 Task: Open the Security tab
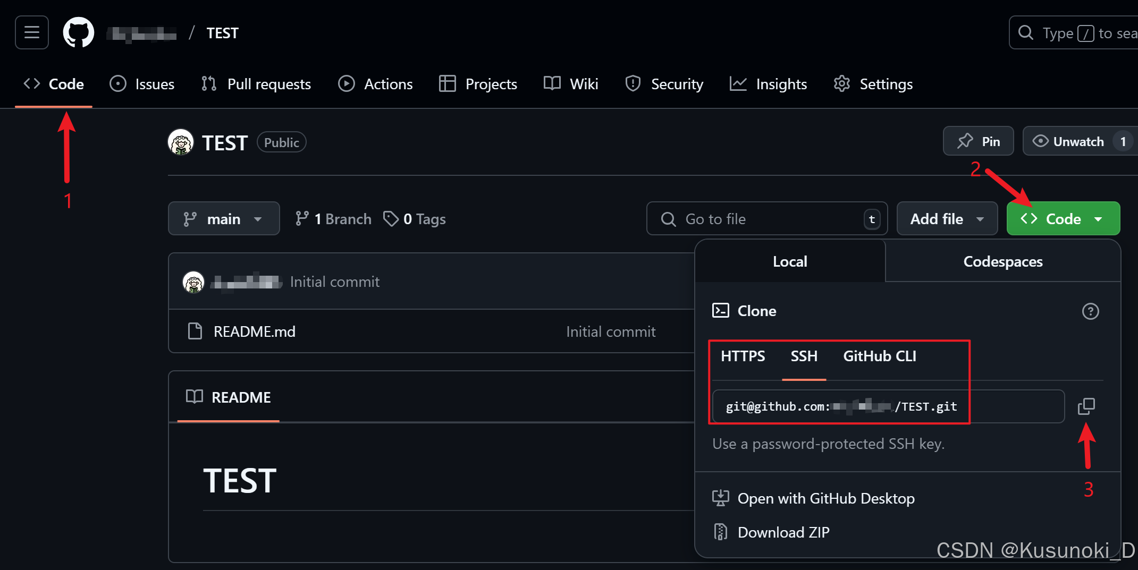tap(664, 84)
